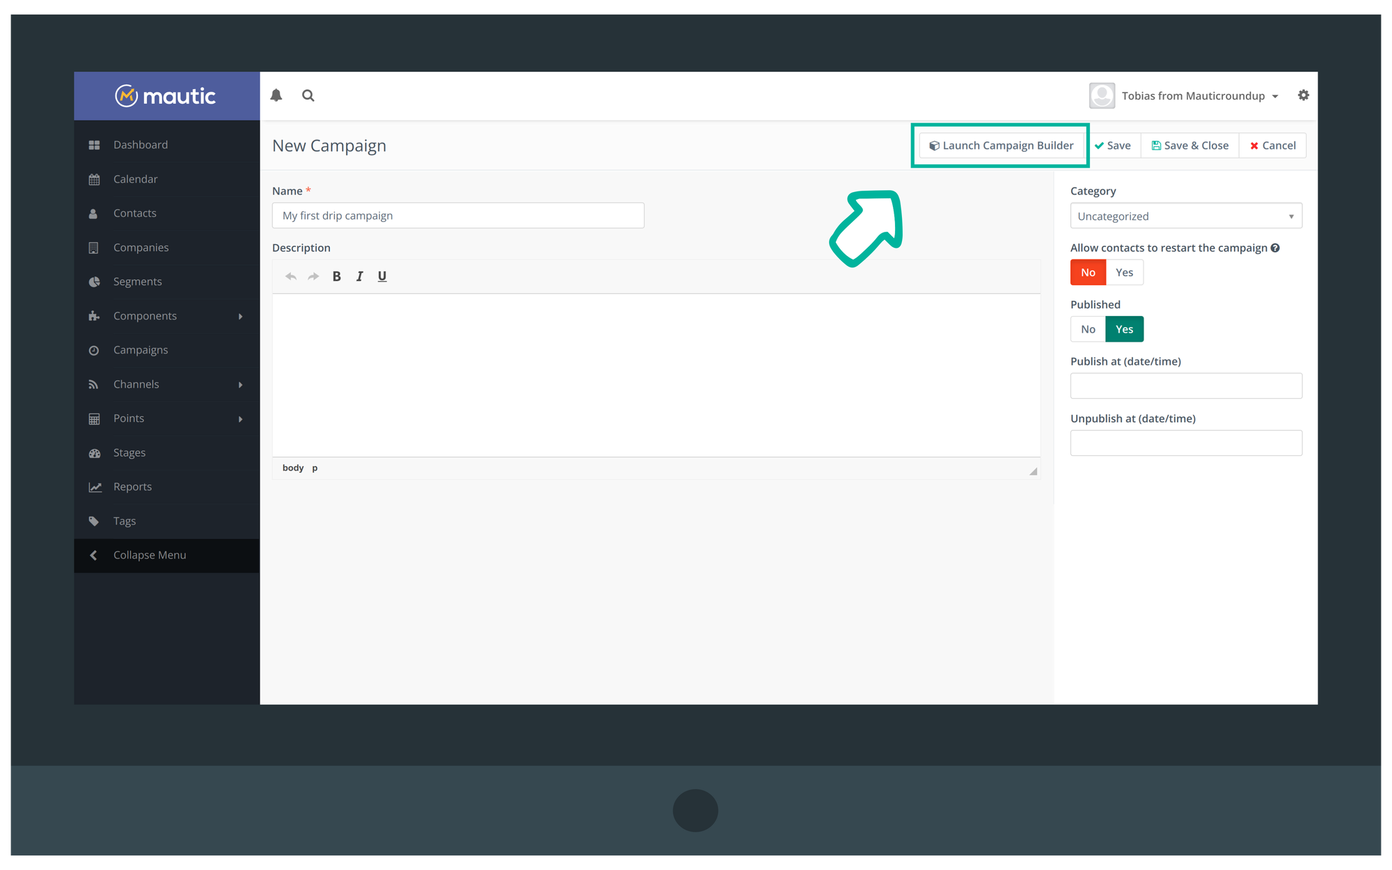Expand the Channels menu item
The height and width of the screenshot is (870, 1392).
click(164, 384)
